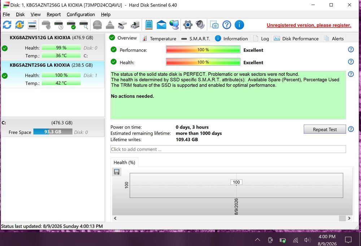Screen dimensions: 361x246
Task: Click the blue refresh arrows toolbar icon
Action: (7, 25)
